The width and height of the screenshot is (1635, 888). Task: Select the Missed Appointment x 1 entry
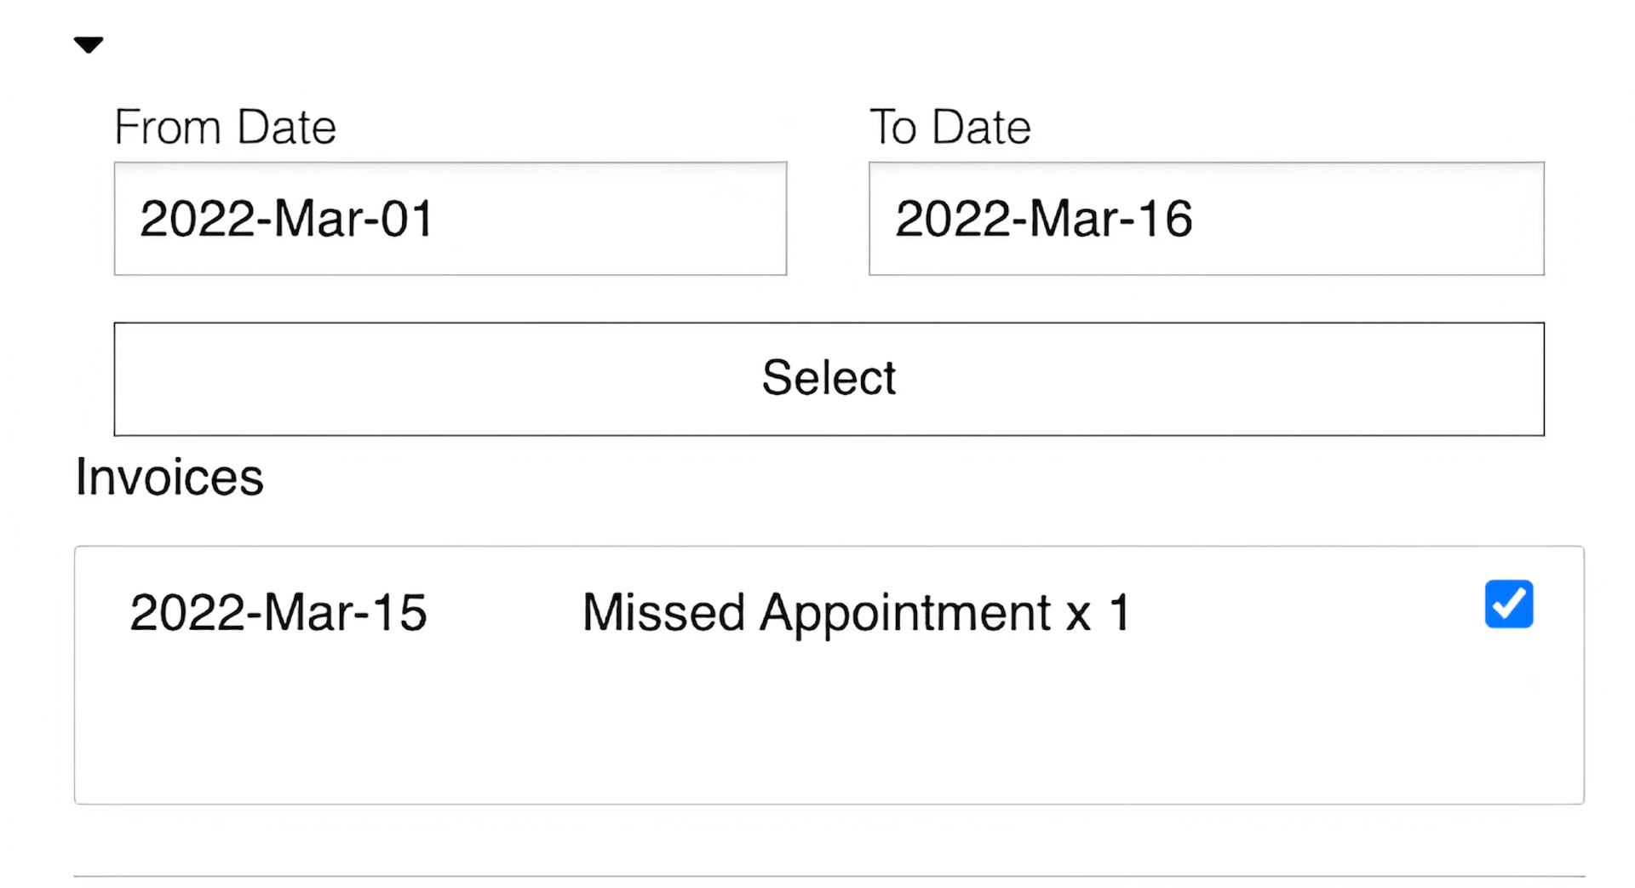tap(856, 612)
